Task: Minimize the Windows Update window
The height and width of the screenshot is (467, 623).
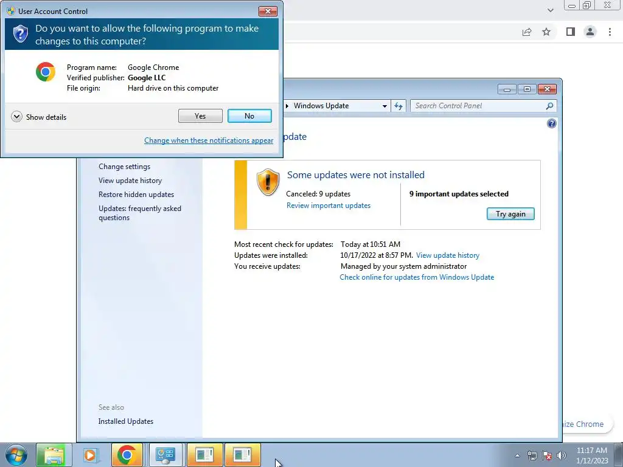Action: coord(507,89)
